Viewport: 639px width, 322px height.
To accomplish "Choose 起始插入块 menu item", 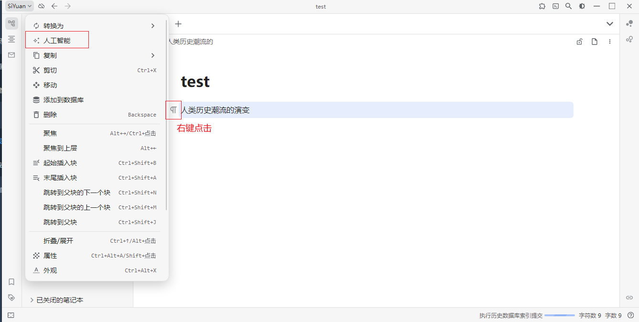I will click(x=95, y=163).
